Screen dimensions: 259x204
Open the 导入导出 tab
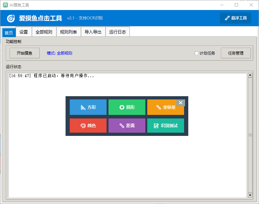pos(93,32)
